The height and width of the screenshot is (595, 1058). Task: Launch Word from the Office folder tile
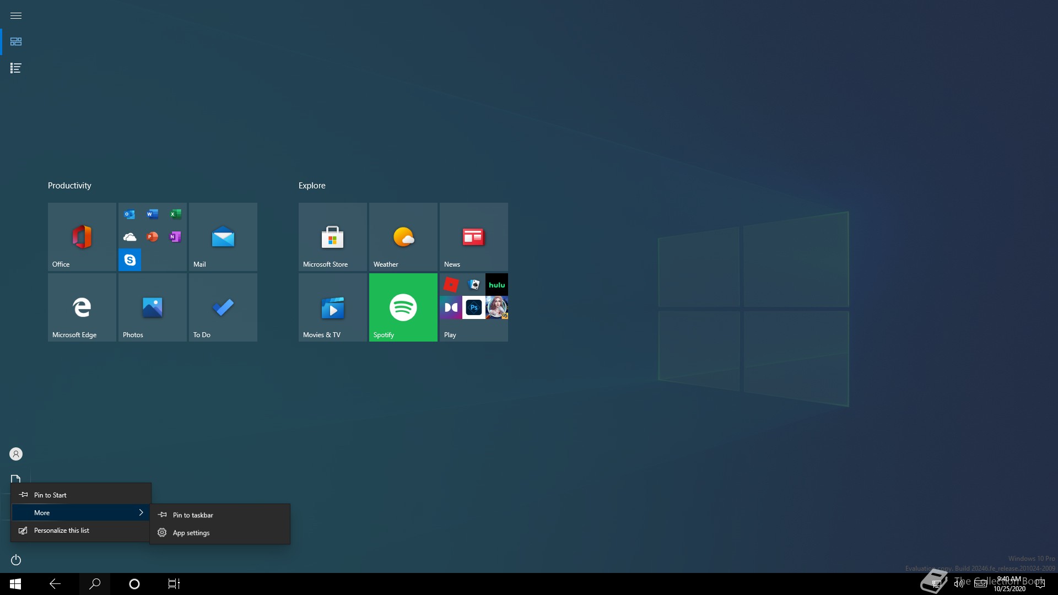[x=153, y=214]
